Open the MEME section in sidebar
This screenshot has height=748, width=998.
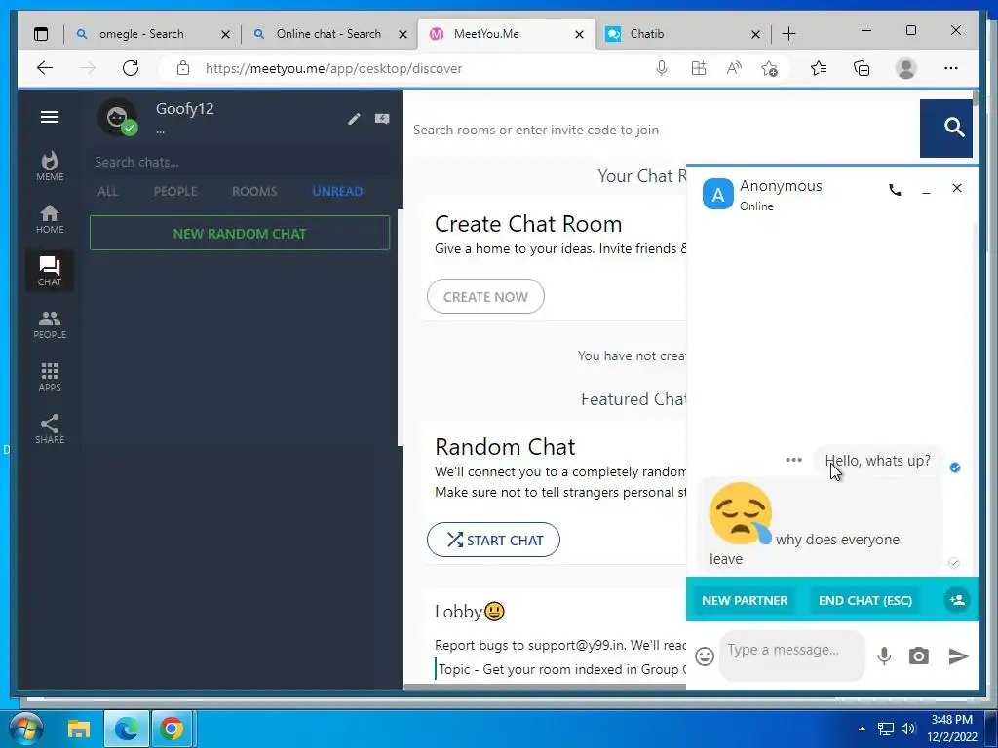50,167
